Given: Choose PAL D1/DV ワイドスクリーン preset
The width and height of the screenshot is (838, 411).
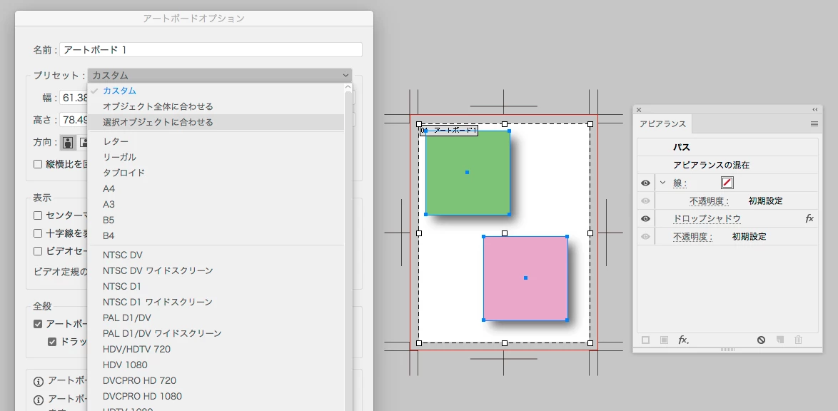Looking at the screenshot, I should pyautogui.click(x=216, y=333).
